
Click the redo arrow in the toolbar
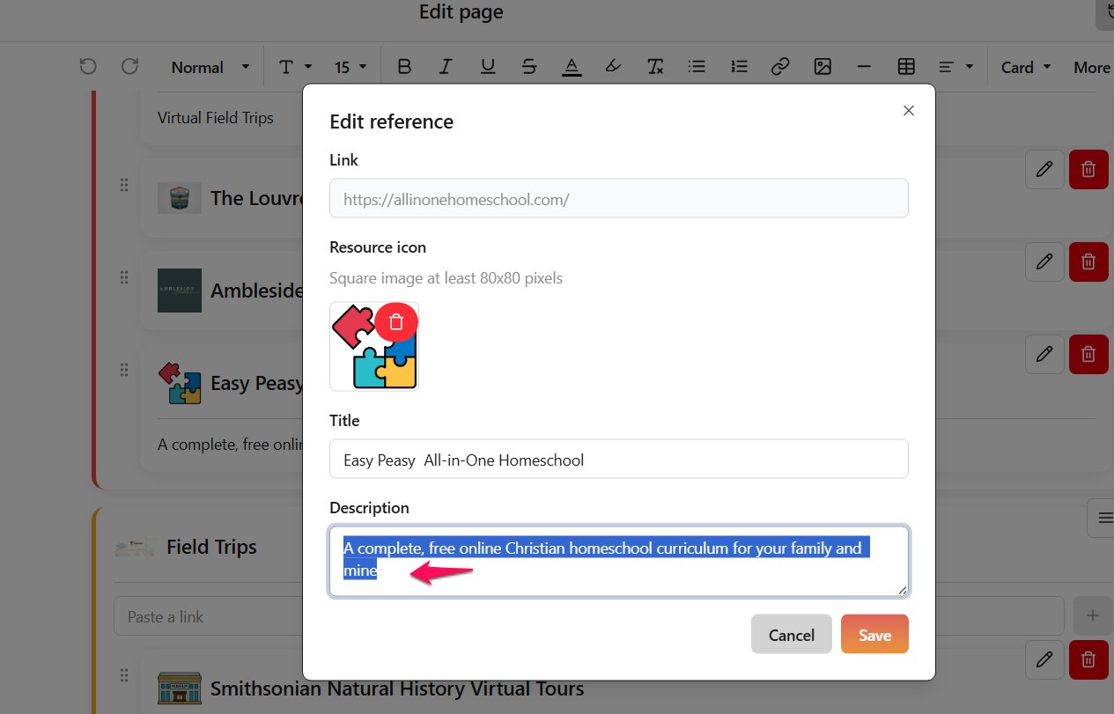click(129, 67)
